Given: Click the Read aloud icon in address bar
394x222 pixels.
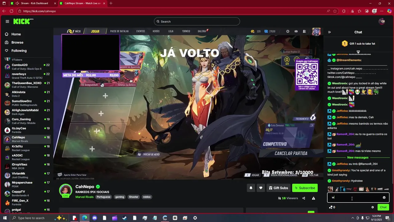Looking at the screenshot, I should point(328,11).
